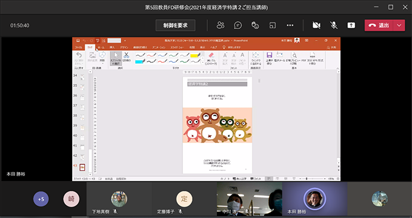Select the red pen in top row
Image resolution: width=412 pixels, height=218 pixels.
point(151,55)
